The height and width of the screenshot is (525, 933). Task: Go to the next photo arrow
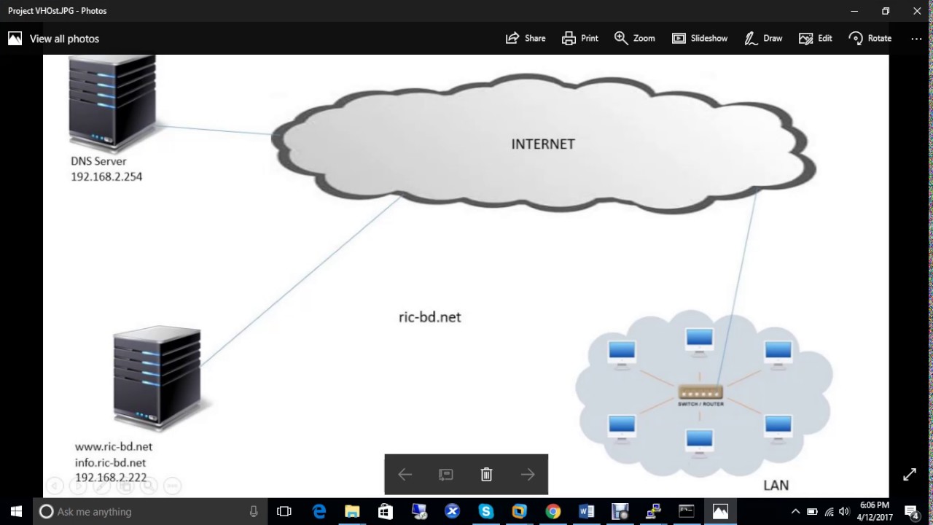click(x=528, y=475)
